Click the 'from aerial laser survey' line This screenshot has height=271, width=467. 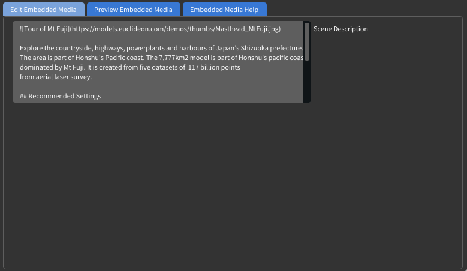tap(55, 77)
